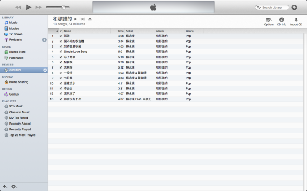Click the 5:19 time in row 5
This screenshot has width=307, height=191.
(x=121, y=57)
